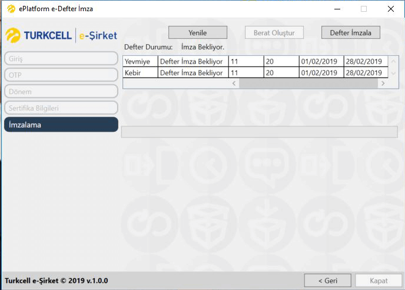Click the title bar app icon

pos(11,9)
